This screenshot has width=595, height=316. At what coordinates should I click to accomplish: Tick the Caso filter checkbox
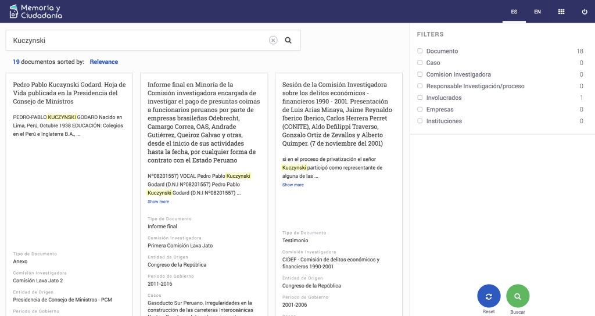click(x=420, y=63)
